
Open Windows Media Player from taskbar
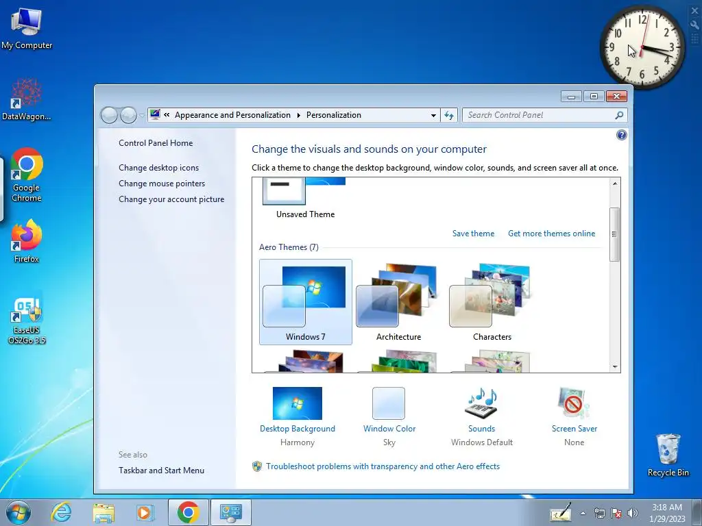click(x=145, y=512)
